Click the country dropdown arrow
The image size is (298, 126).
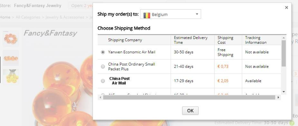(x=197, y=14)
